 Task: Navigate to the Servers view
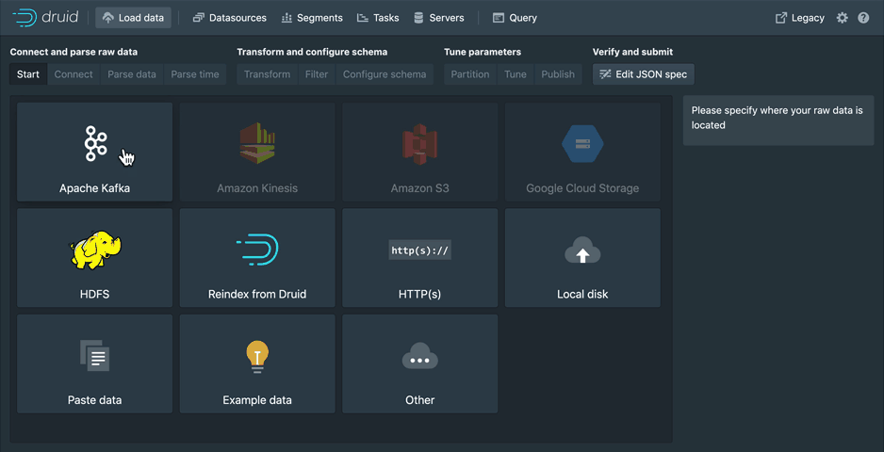(439, 18)
